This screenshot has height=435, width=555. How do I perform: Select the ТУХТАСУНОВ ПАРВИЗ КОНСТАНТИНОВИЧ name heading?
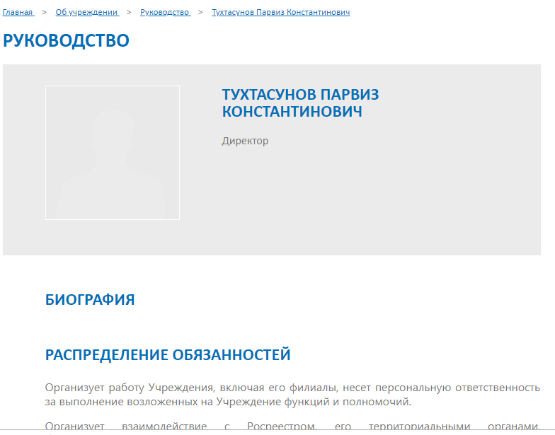click(x=300, y=103)
